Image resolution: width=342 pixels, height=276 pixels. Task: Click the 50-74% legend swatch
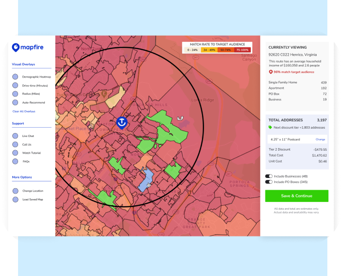[226, 50]
